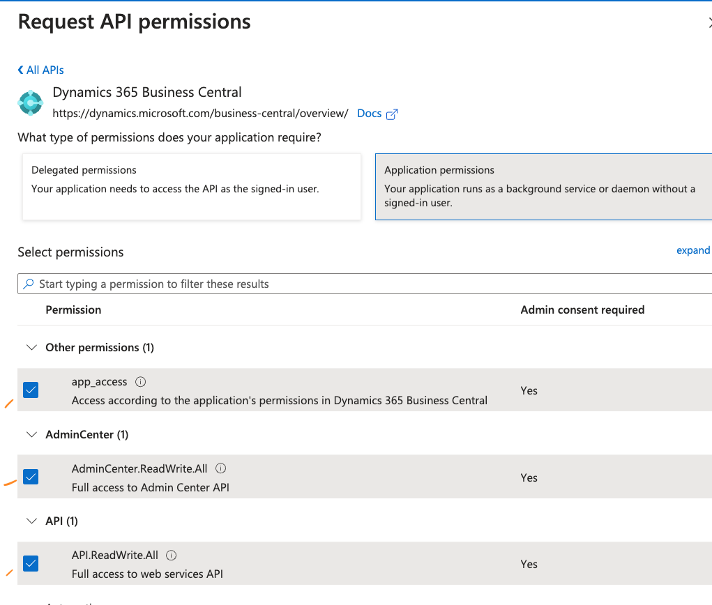Click the Yes value in the app_access row

[x=529, y=390]
